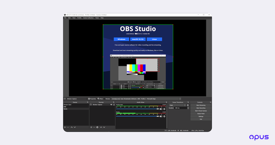This screenshot has width=275, height=145.
Task: Move the source up in the Sources list
Action: click(x=101, y=127)
